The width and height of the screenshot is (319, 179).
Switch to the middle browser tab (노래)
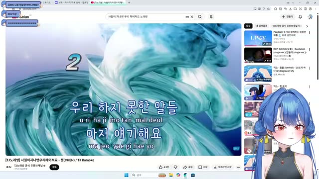click(72, 2)
